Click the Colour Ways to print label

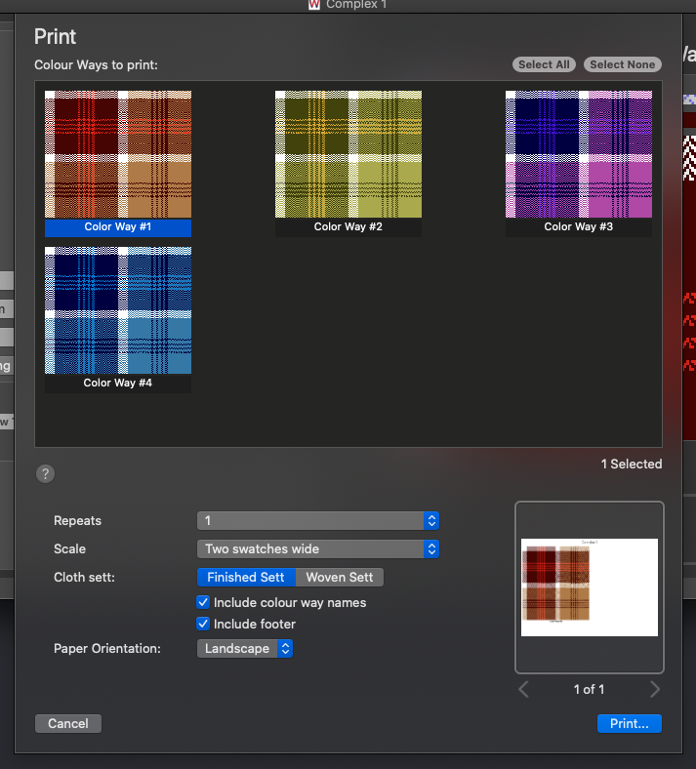96,65
